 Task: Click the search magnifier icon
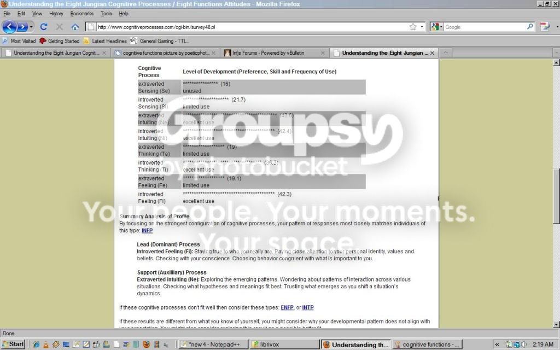530,27
